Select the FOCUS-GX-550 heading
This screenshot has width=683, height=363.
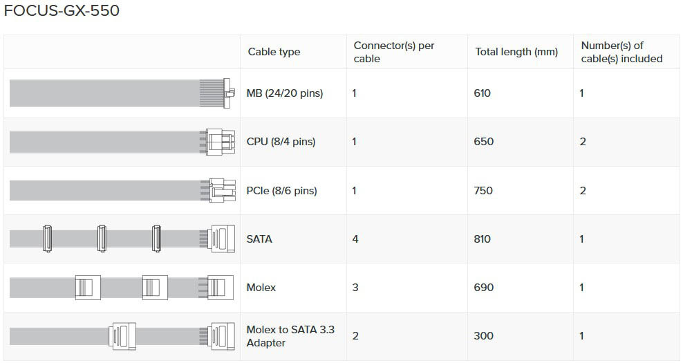coord(62,11)
